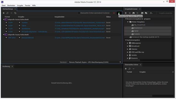The height and width of the screenshot is (99, 176).
Task: Click the output file path ending Tablet.mp4
Action: [x=80, y=26]
